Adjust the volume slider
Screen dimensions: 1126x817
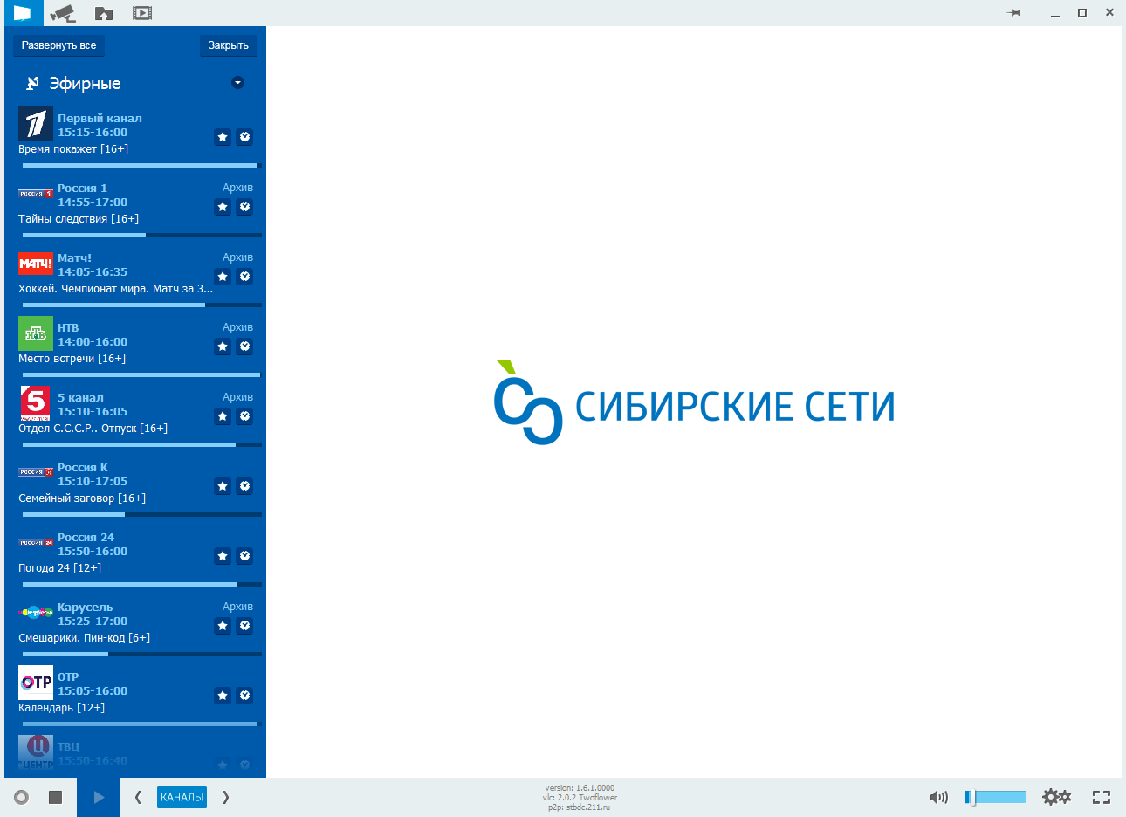(x=995, y=797)
